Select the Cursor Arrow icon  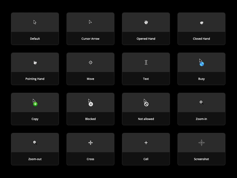tap(90, 22)
